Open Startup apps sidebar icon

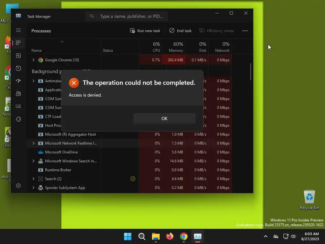[18, 81]
